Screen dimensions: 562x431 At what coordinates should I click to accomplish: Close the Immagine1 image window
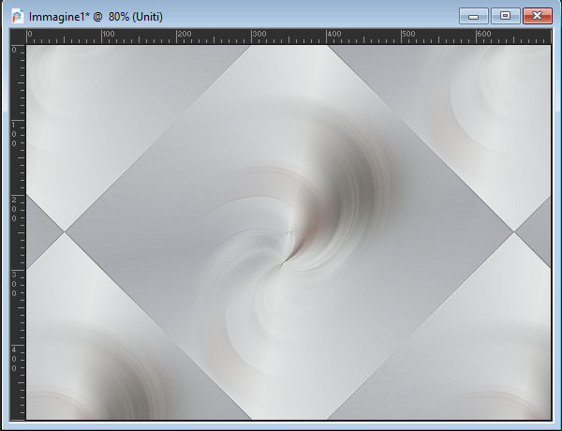538,16
